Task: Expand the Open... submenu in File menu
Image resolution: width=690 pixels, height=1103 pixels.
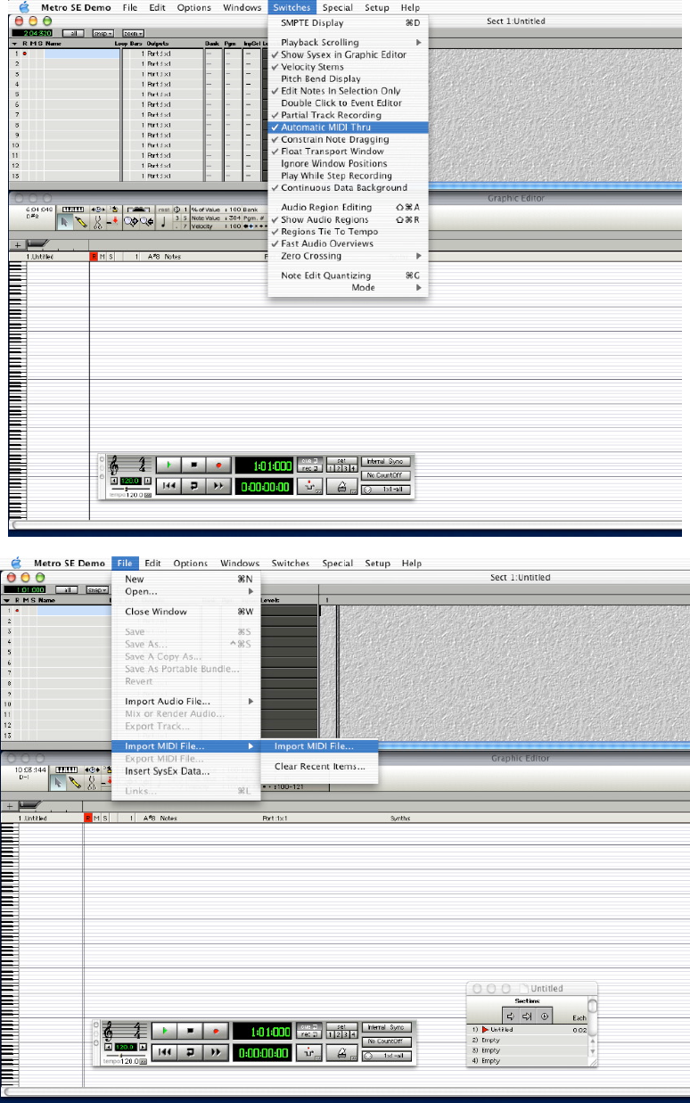Action: coord(185,591)
